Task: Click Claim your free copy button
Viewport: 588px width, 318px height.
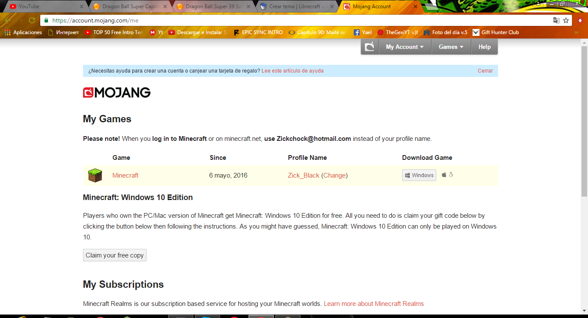Action: [x=115, y=255]
